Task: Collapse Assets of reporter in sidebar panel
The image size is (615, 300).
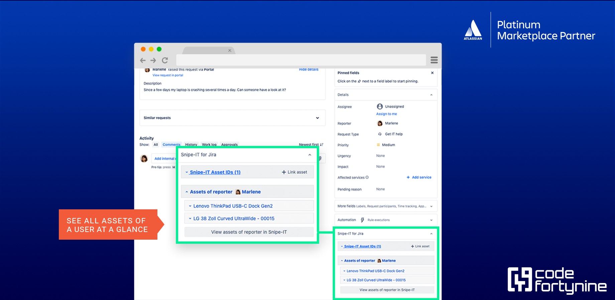Action: (x=342, y=261)
